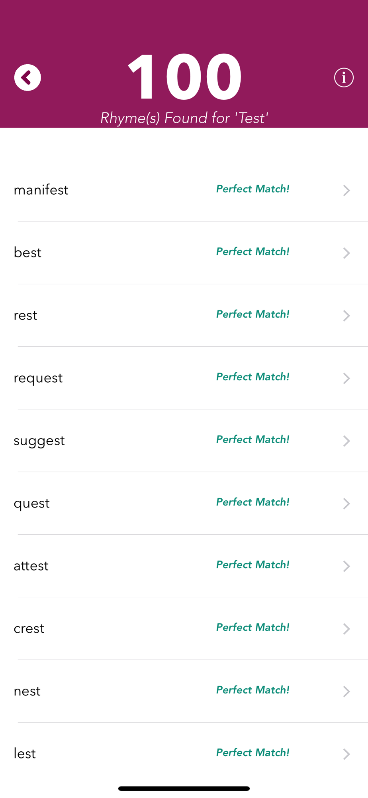Tap the chevron next to 'suggest'

(x=346, y=441)
